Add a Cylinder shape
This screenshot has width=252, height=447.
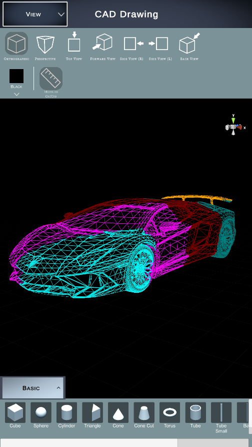point(66,412)
